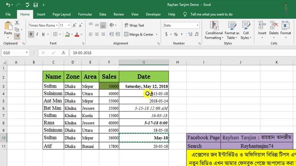Align text right
The image size is (296, 166).
click(x=103, y=34)
